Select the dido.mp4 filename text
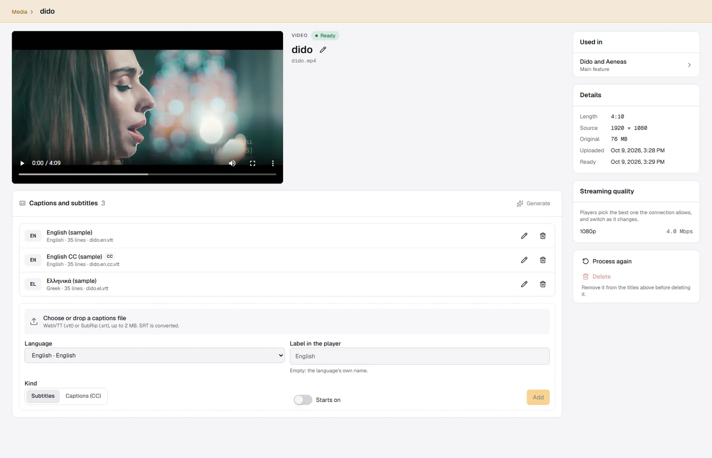Image resolution: width=712 pixels, height=458 pixels. [303, 61]
